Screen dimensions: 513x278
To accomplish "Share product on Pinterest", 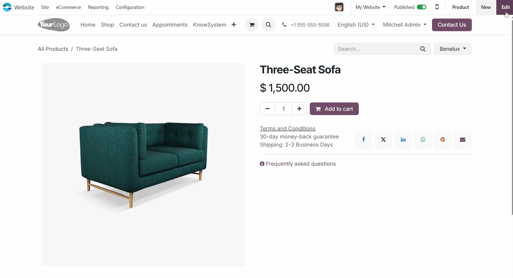I will [x=443, y=140].
